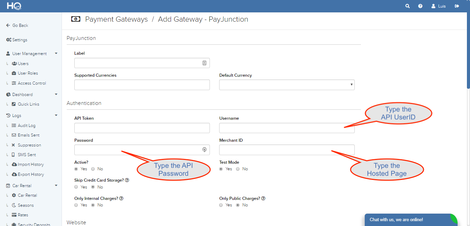Click the Rates card icon

14,215
